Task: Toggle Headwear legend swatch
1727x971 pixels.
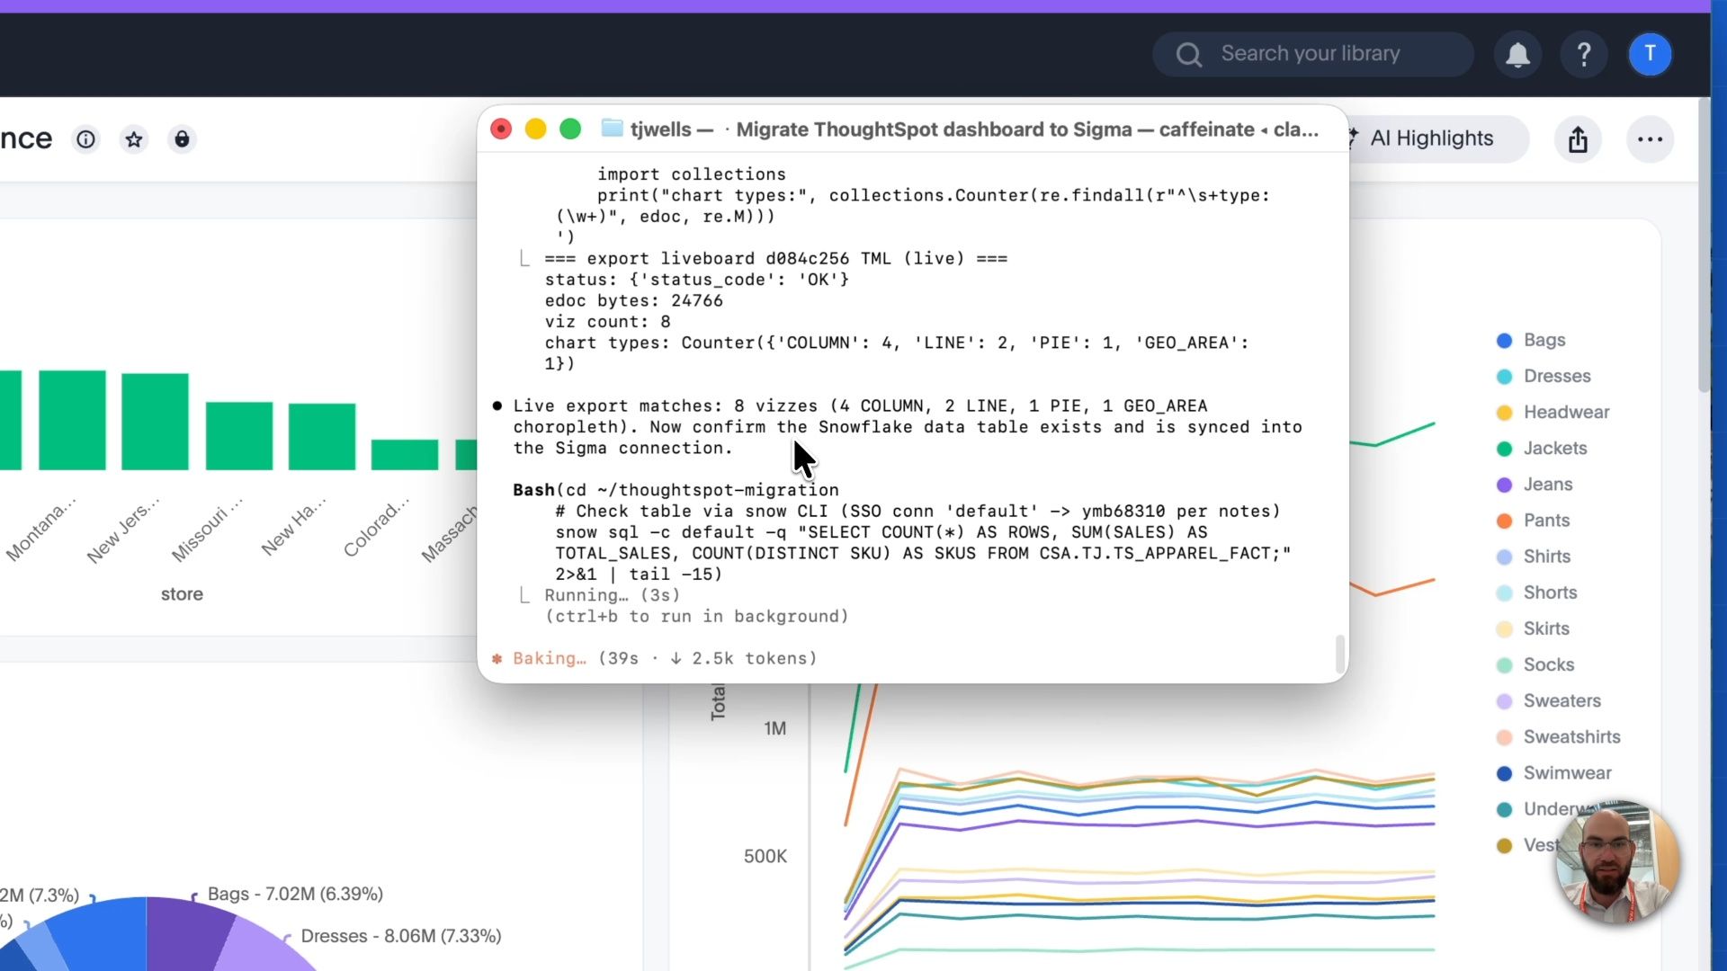Action: [1504, 413]
